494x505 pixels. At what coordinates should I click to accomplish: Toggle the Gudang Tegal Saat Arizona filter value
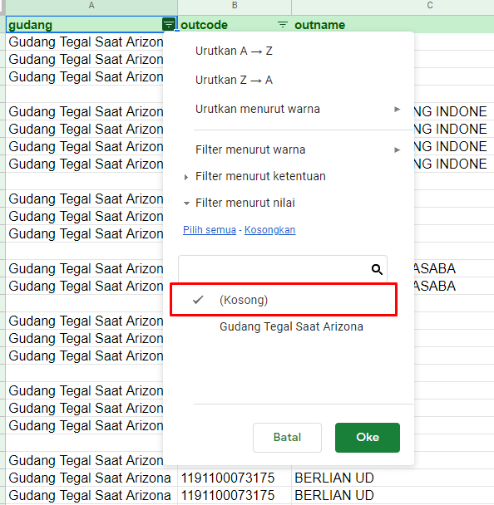(291, 326)
